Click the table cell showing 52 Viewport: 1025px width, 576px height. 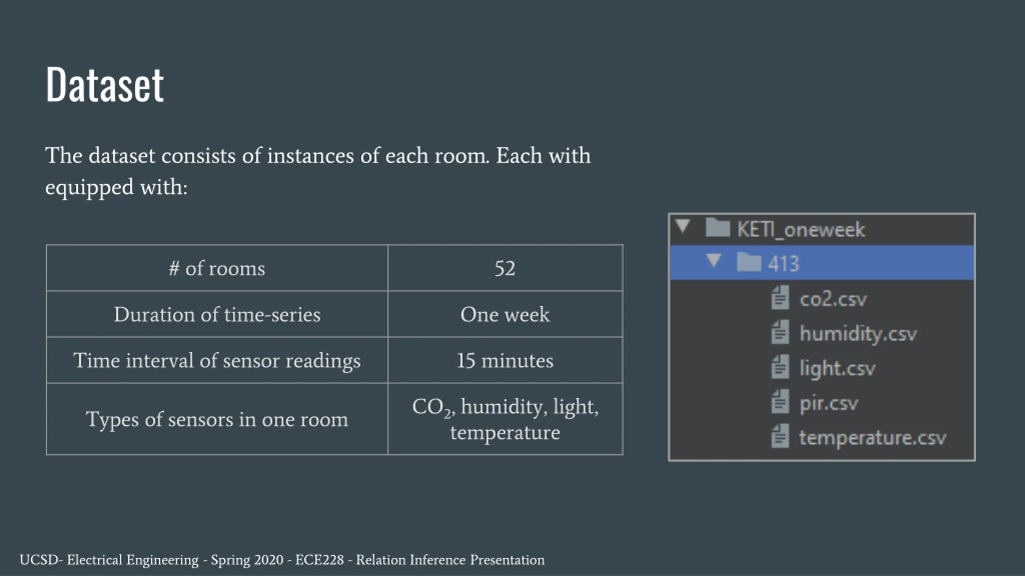click(505, 268)
